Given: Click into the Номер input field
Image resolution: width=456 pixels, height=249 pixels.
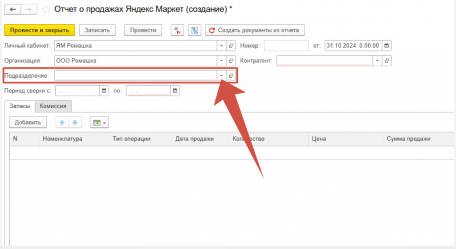Looking at the screenshot, I should coord(286,45).
